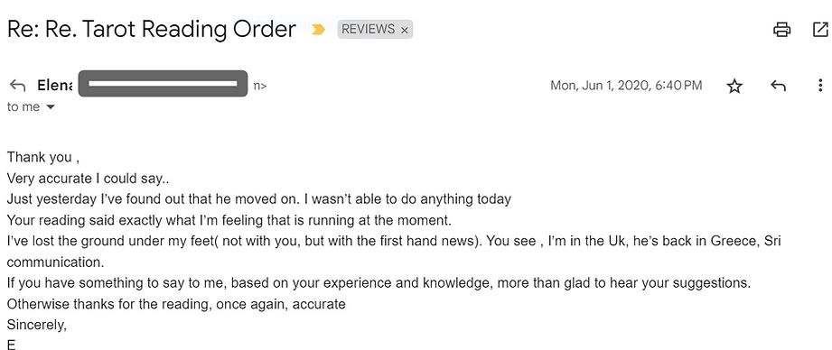Click the "Very accurate I could say.." line
This screenshot has height=350, width=832.
coord(89,179)
